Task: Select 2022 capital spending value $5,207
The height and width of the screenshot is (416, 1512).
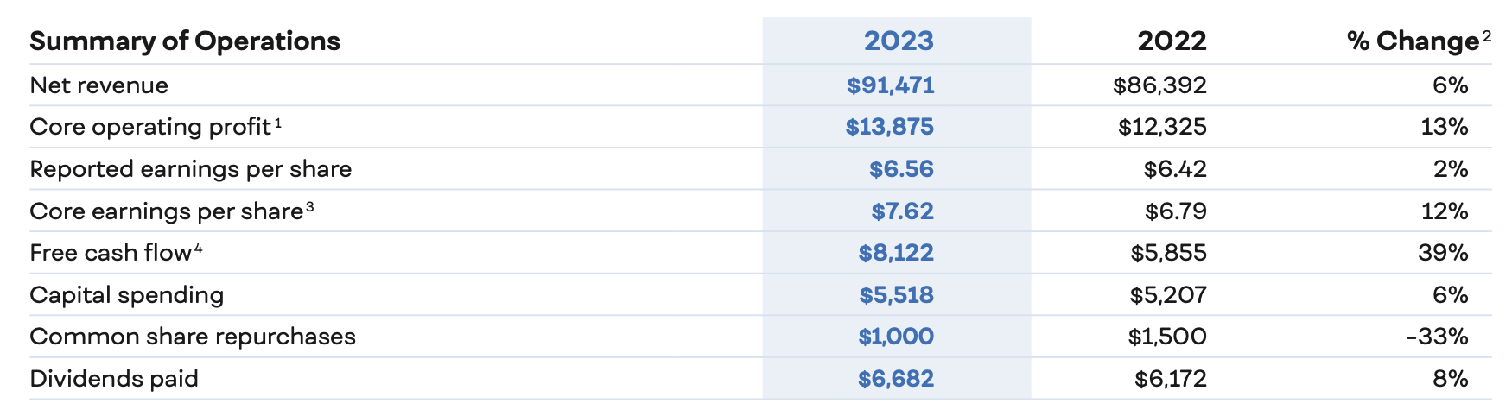Action: 1168,295
